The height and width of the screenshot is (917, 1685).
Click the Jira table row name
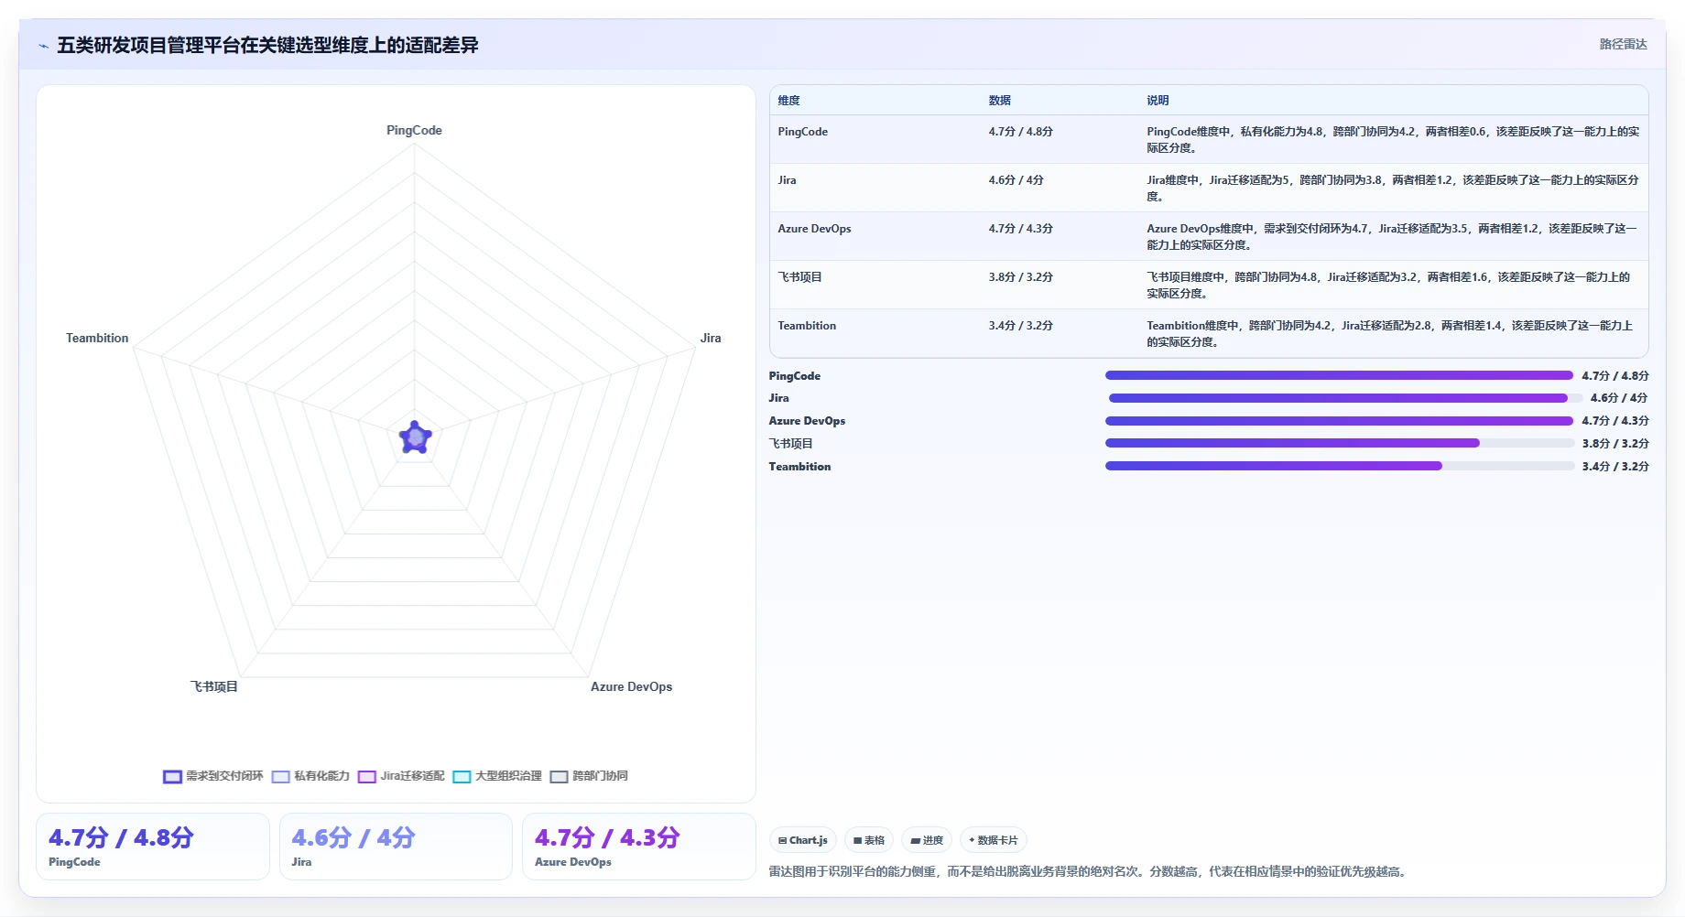[x=787, y=180]
